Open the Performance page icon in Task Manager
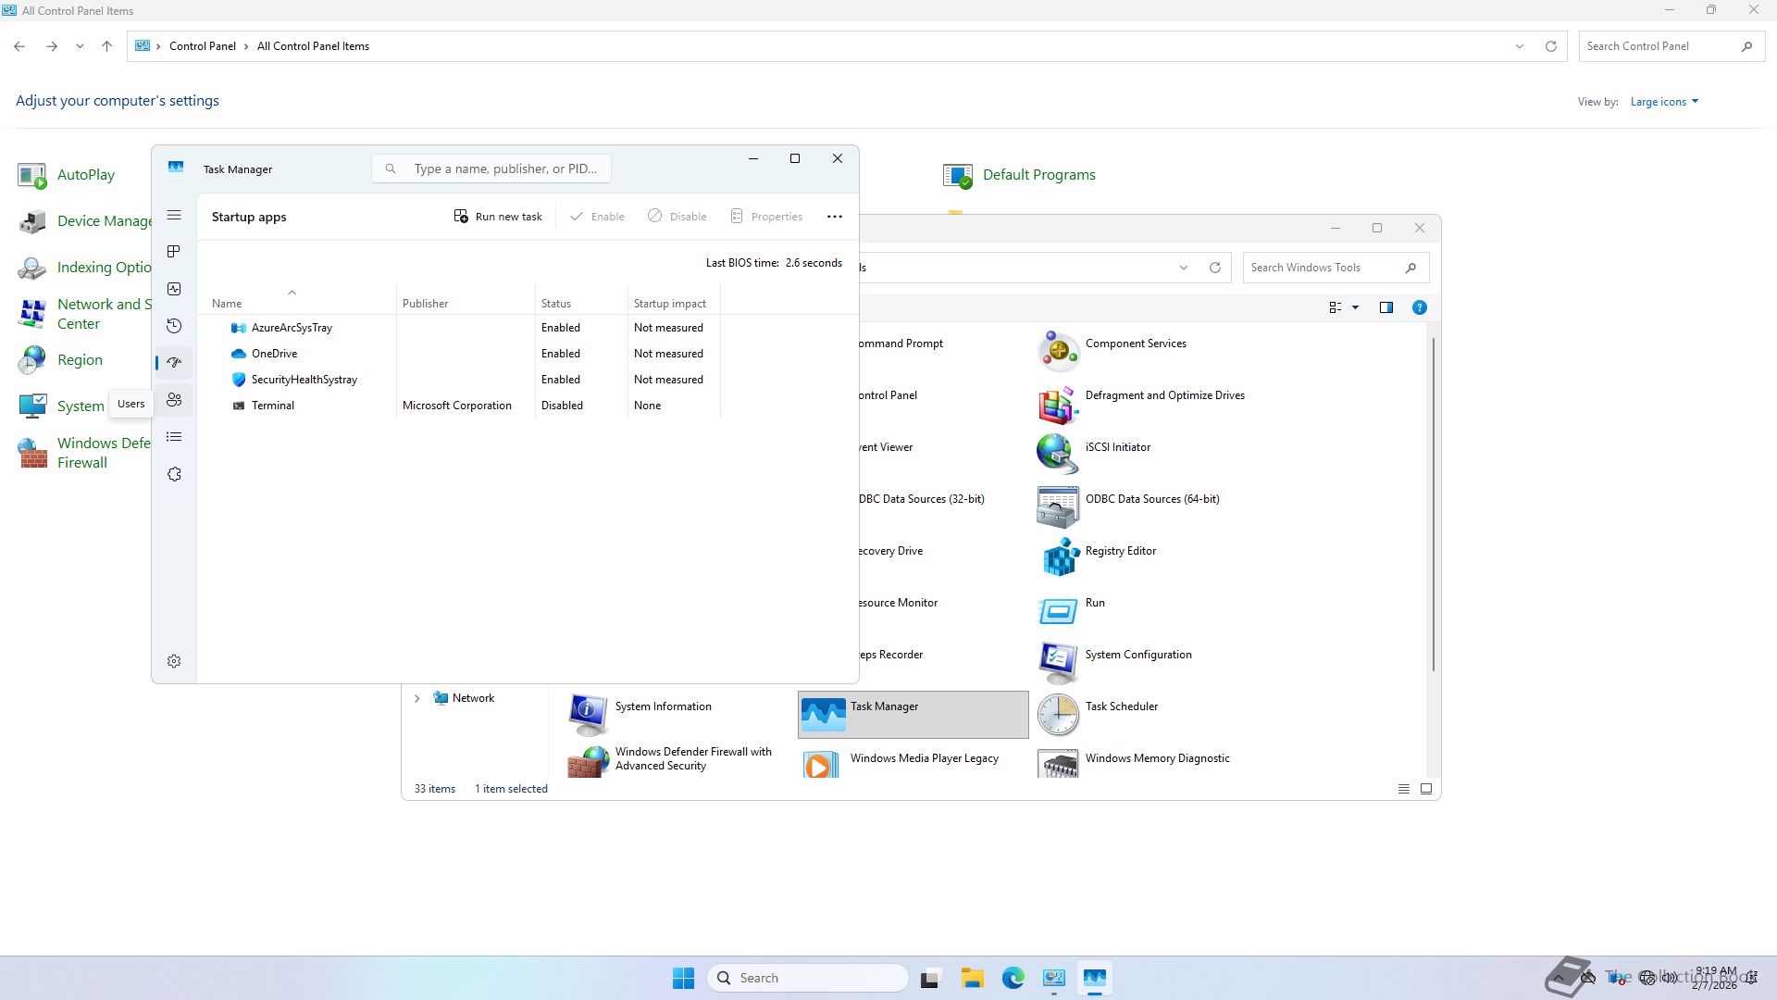The width and height of the screenshot is (1777, 1000). [173, 289]
